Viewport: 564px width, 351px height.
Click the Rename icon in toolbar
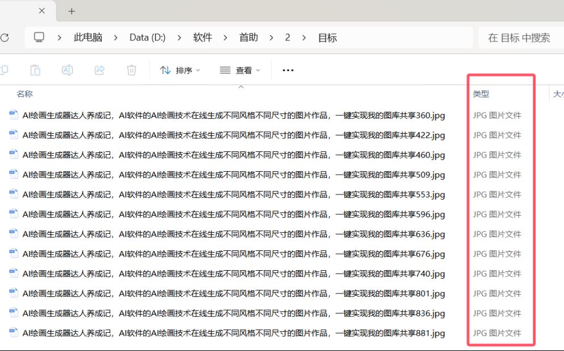pos(67,70)
